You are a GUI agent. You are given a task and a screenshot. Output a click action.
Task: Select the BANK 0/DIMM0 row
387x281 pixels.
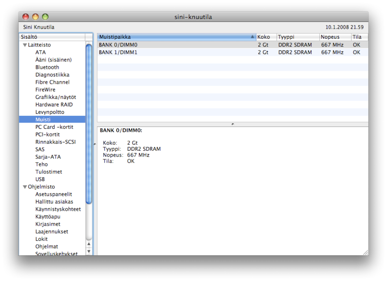coord(233,45)
